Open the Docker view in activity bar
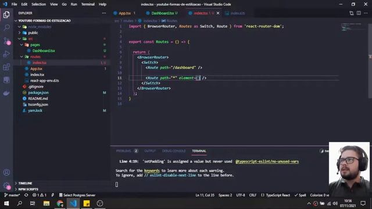The image size is (372, 209). 6,93
